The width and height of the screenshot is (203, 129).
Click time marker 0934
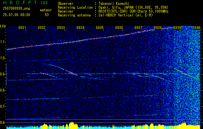coord(80,27)
